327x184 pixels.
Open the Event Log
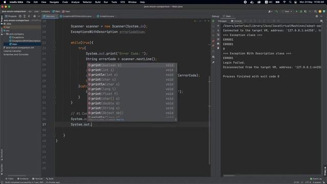click(316, 179)
